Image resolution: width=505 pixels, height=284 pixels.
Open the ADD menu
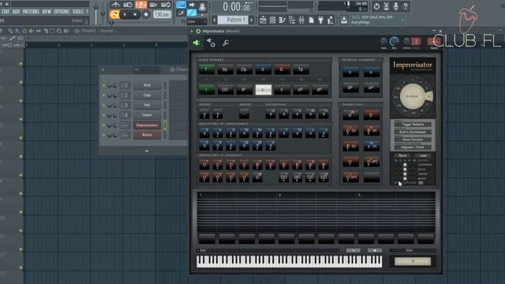pyautogui.click(x=16, y=12)
